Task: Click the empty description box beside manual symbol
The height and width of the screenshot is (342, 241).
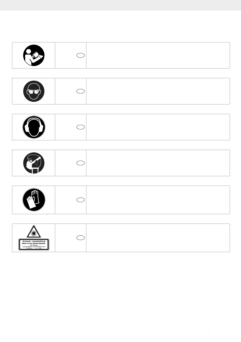Action: (158, 55)
